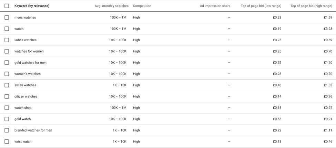
Task: Tick the 'swiss watches' checkbox
Action: 7,85
